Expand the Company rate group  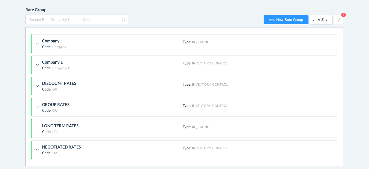point(37,43)
